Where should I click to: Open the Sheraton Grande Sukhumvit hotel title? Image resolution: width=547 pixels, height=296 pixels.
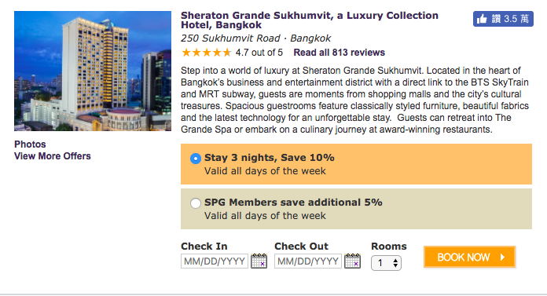(310, 20)
